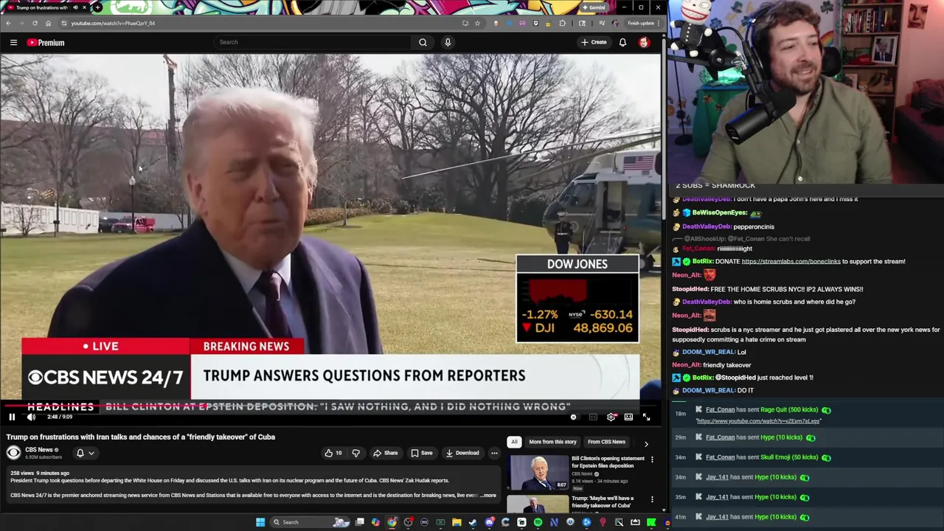Download the video
The width and height of the screenshot is (944, 531).
462,453
